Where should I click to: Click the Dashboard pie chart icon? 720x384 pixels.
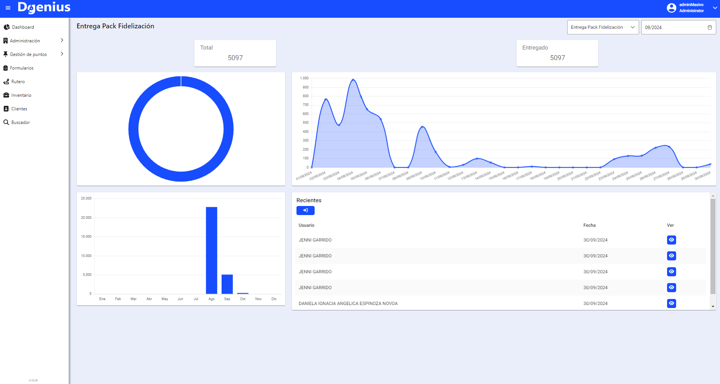[x=6, y=27]
